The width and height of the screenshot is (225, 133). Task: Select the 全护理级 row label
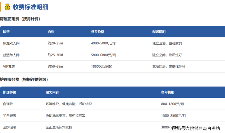9,127
